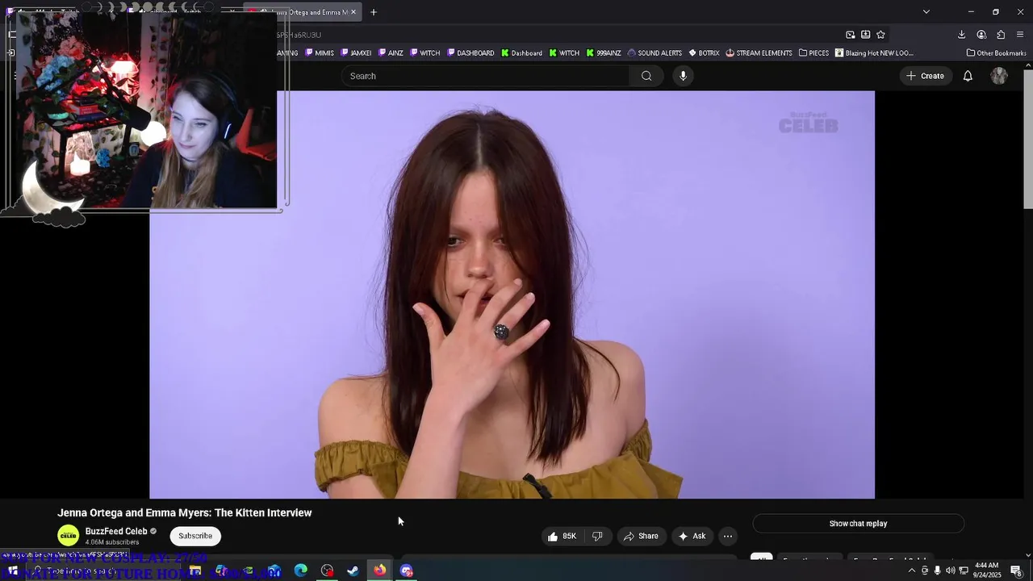
Task: Open the YouTube Create menu
Action: coord(925,76)
